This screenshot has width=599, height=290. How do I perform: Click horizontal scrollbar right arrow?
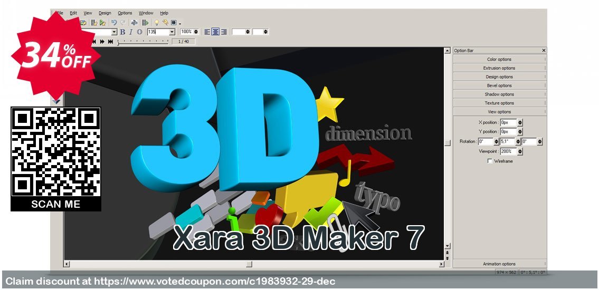point(441,264)
